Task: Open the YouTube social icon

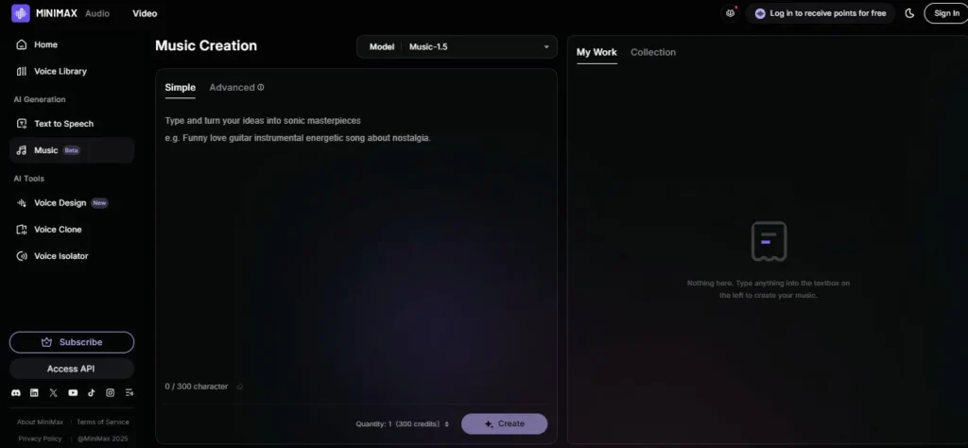Action: (73, 392)
